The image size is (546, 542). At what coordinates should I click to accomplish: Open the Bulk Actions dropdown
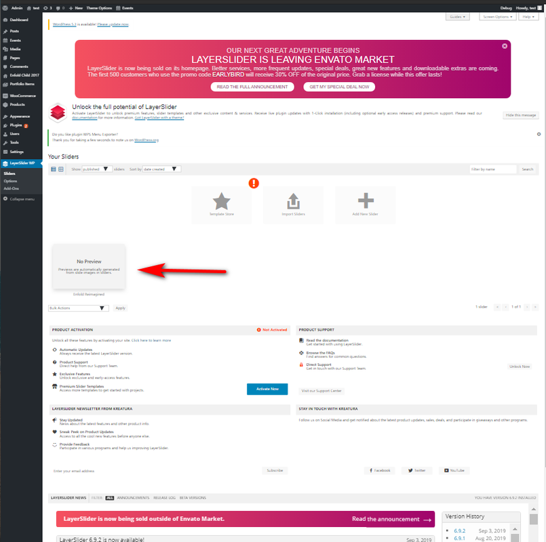coord(79,308)
